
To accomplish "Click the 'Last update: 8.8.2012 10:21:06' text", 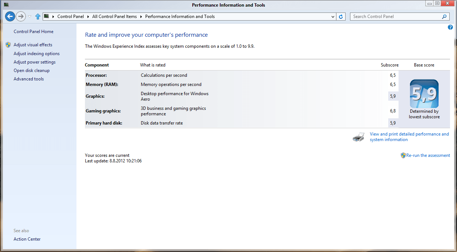I will click(113, 161).
